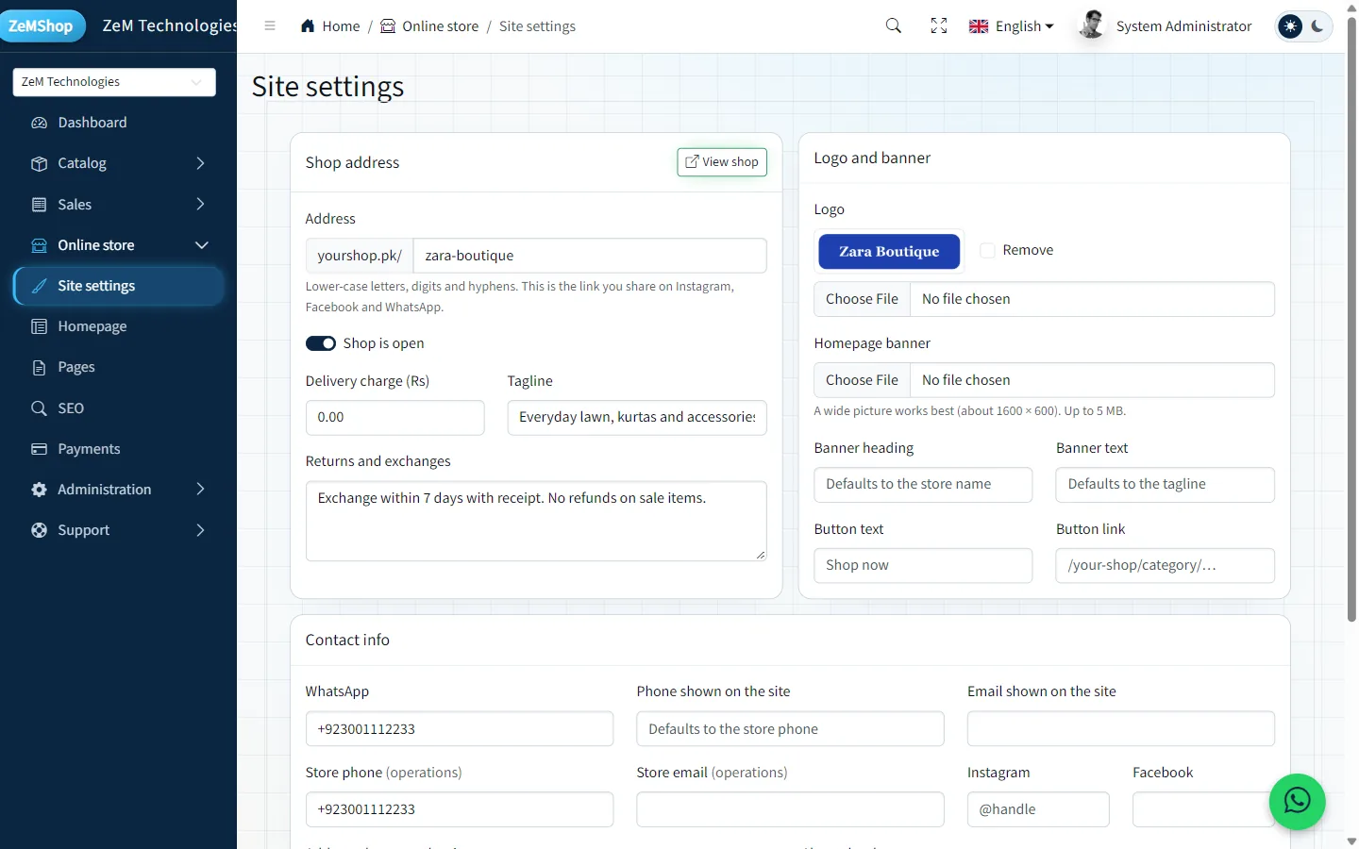Screen dimensions: 1359x849
Task: Click the SEO magnifier icon in sidebar
Action: [39, 408]
